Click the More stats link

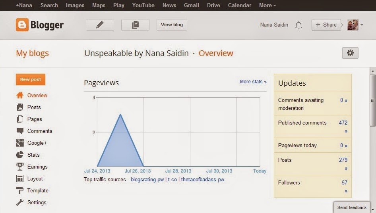253,82
